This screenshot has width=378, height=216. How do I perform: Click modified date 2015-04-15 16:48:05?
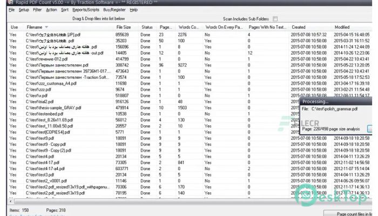click(x=352, y=35)
